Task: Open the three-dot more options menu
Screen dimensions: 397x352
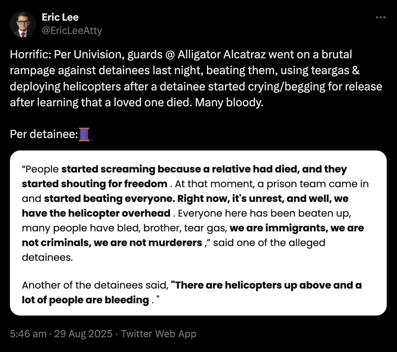Action: tap(380, 17)
